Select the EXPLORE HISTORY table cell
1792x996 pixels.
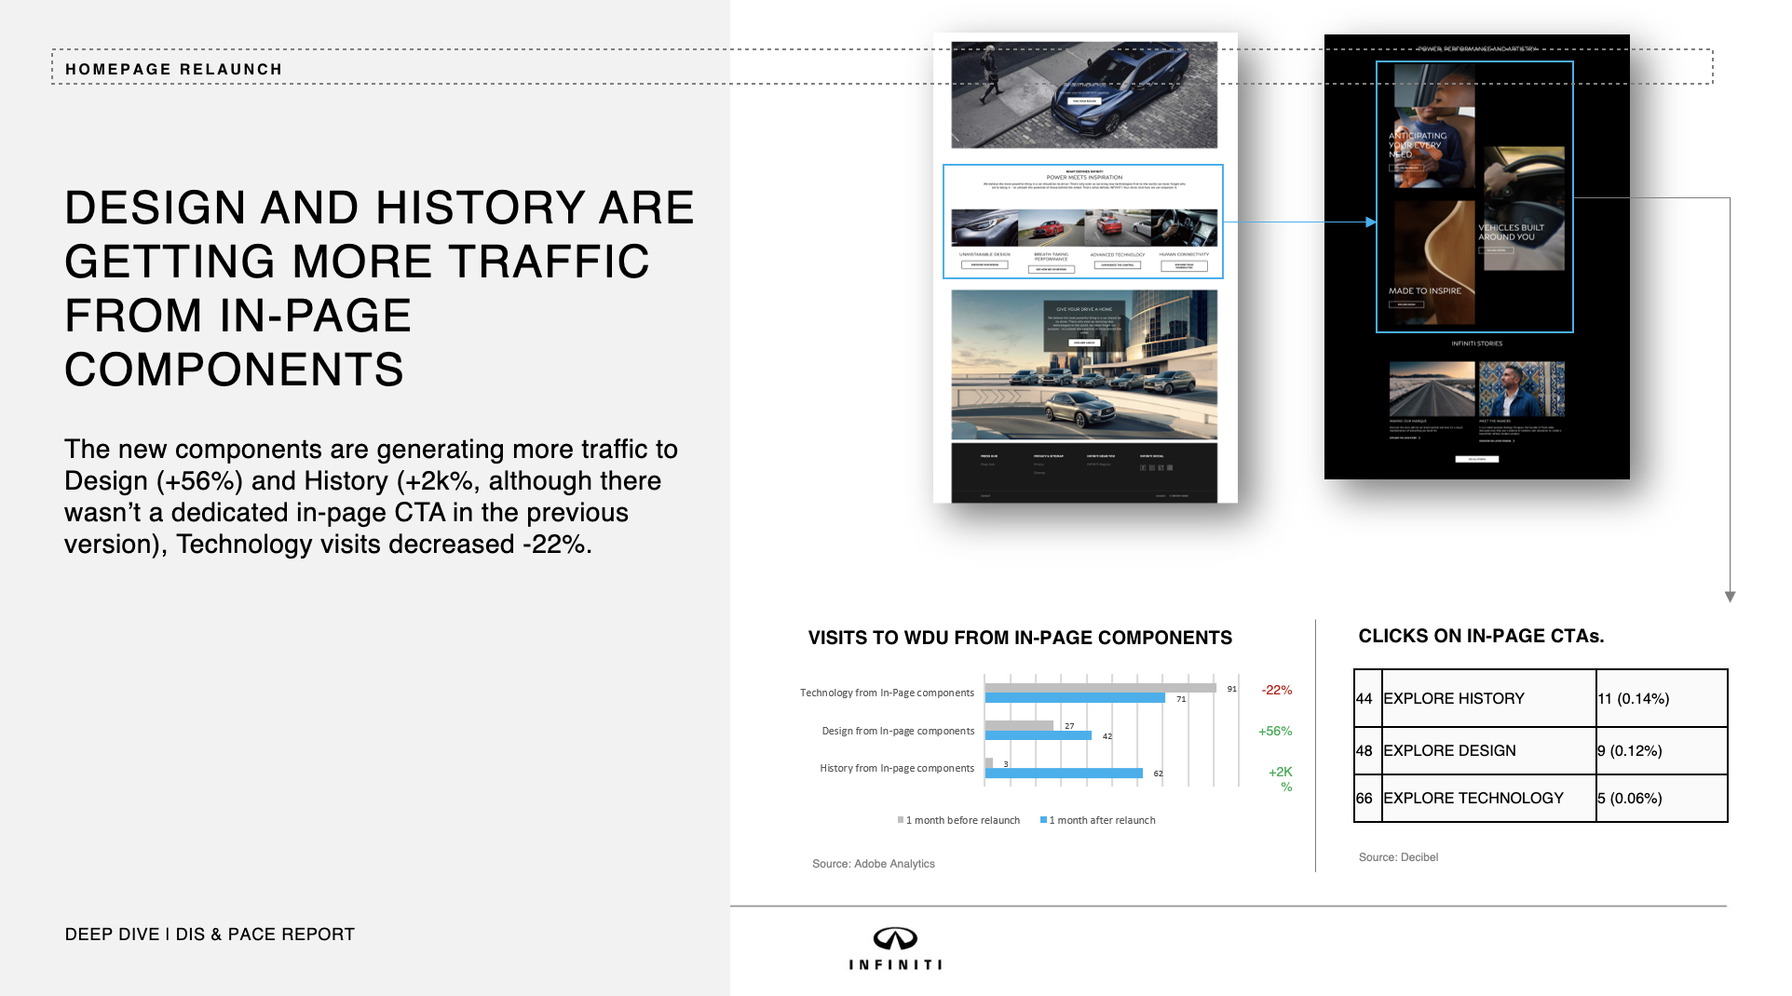click(x=1487, y=698)
